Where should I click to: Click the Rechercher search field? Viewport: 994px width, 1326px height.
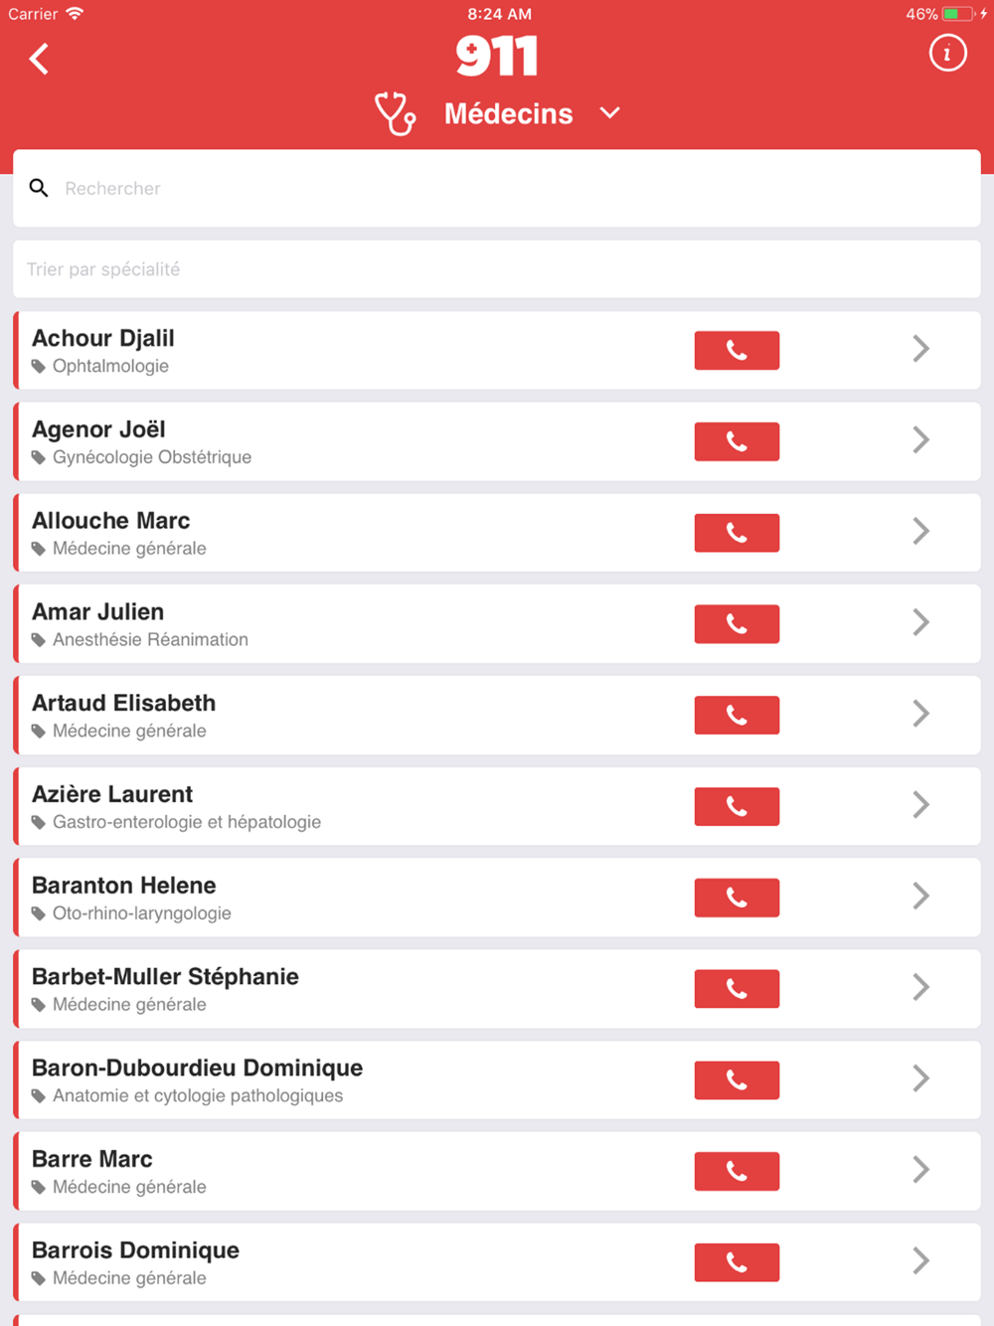coord(497,188)
